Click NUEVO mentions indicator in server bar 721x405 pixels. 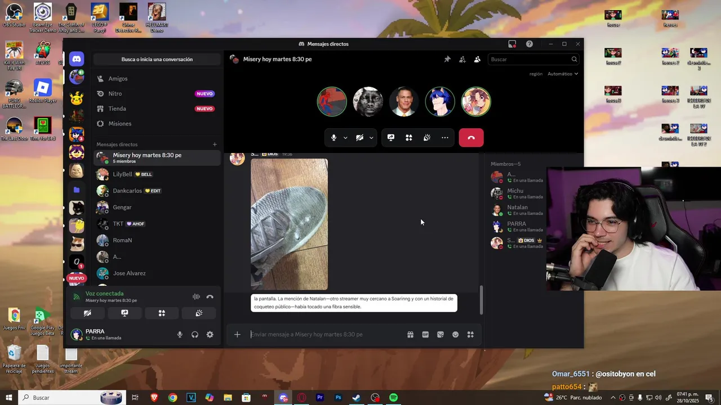pyautogui.click(x=77, y=278)
